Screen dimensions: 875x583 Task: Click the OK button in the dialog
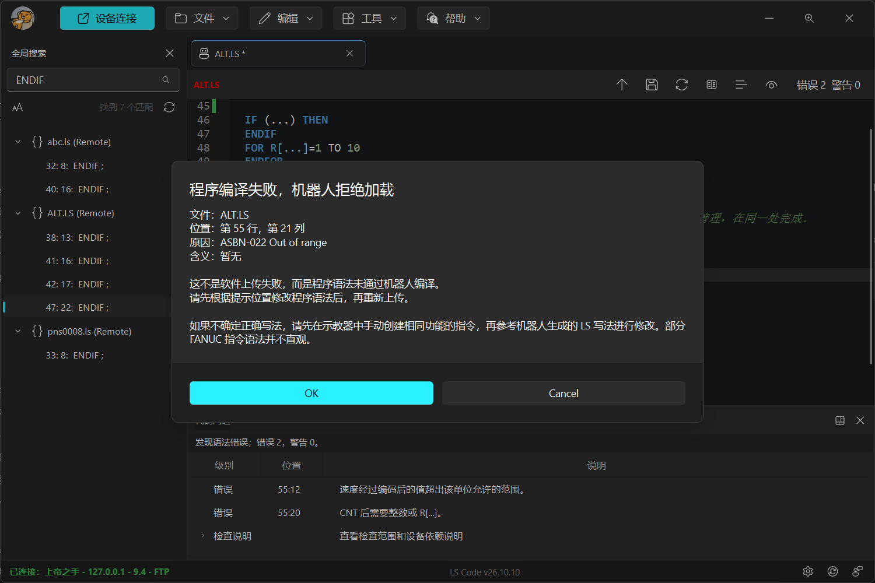coord(311,393)
